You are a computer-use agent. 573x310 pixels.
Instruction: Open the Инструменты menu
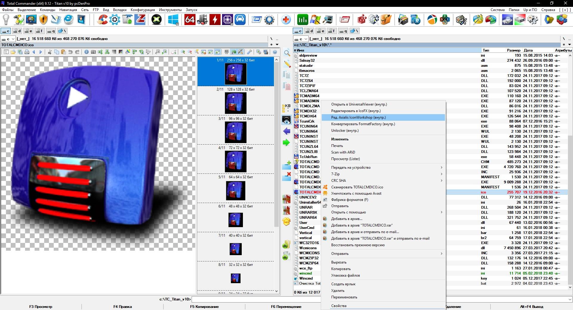click(x=170, y=10)
